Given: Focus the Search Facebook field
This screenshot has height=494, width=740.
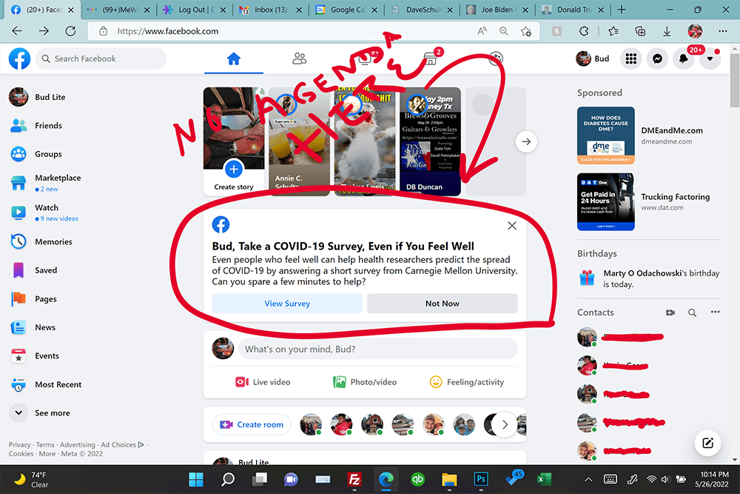Looking at the screenshot, I should 101,59.
